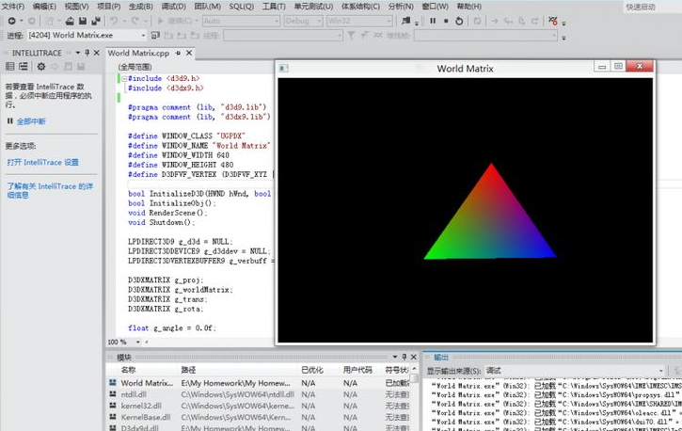Open the process dropdown showing World Matrix.exe
Image resolution: width=682 pixels, height=431 pixels.
143,36
